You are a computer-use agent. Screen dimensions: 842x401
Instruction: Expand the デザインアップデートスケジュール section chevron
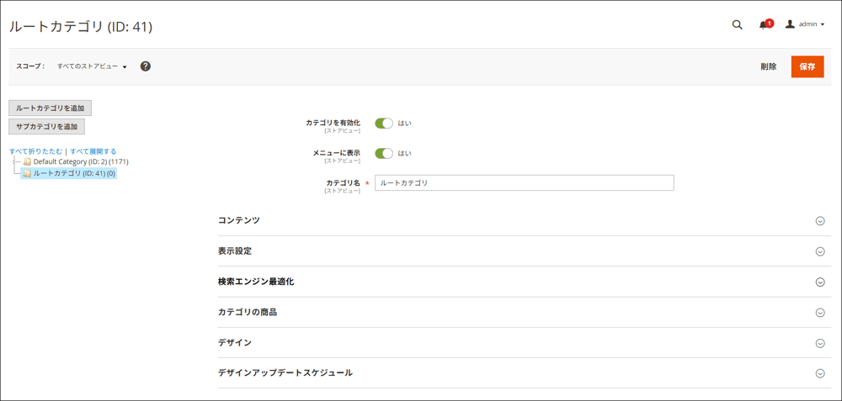820,373
